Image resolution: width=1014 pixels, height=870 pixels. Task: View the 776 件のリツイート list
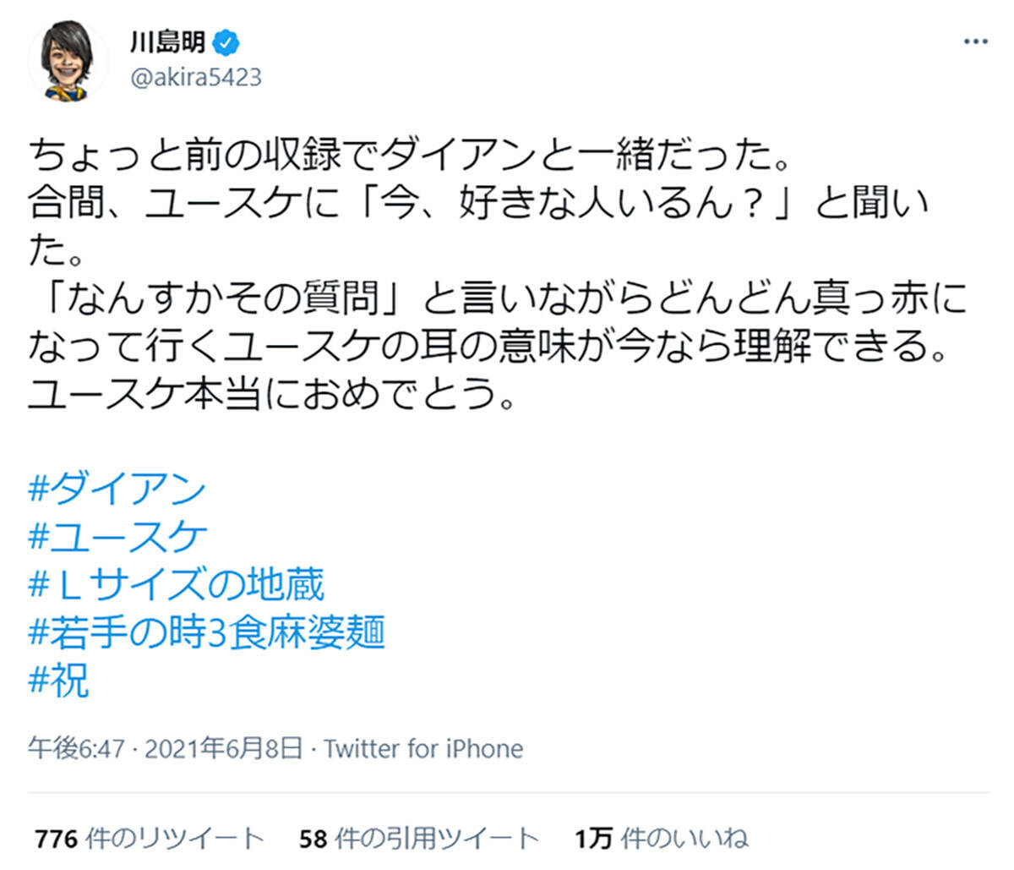click(150, 839)
